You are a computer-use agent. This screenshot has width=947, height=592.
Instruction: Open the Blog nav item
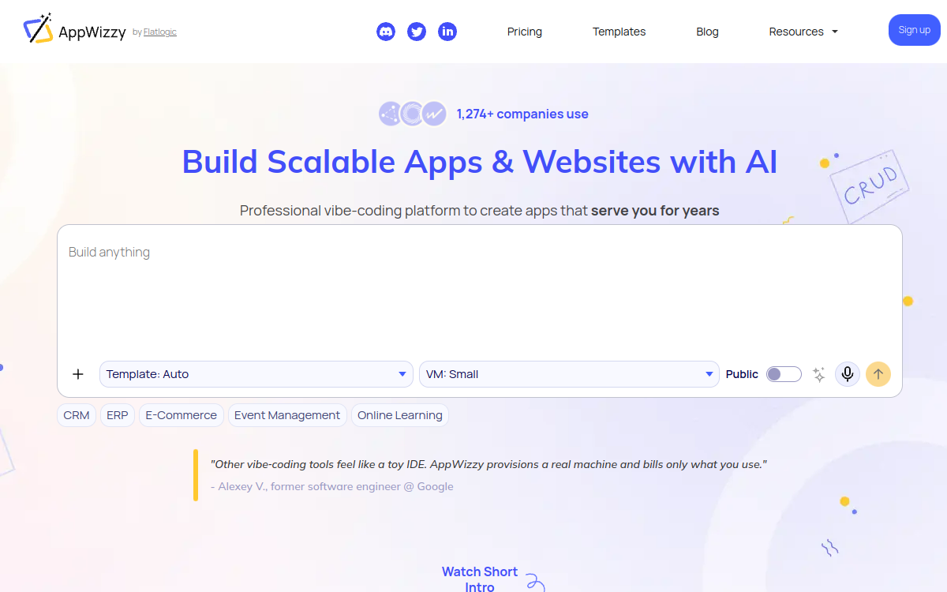[x=707, y=32]
